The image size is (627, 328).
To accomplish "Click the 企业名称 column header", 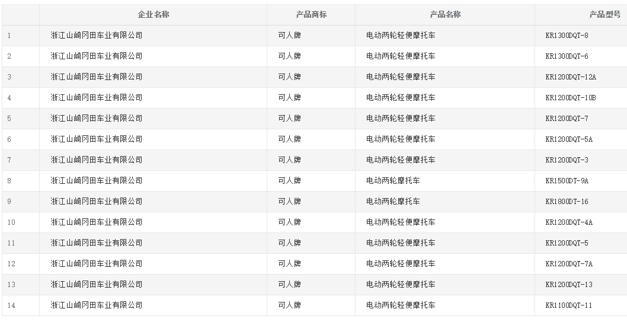I will coord(153,15).
